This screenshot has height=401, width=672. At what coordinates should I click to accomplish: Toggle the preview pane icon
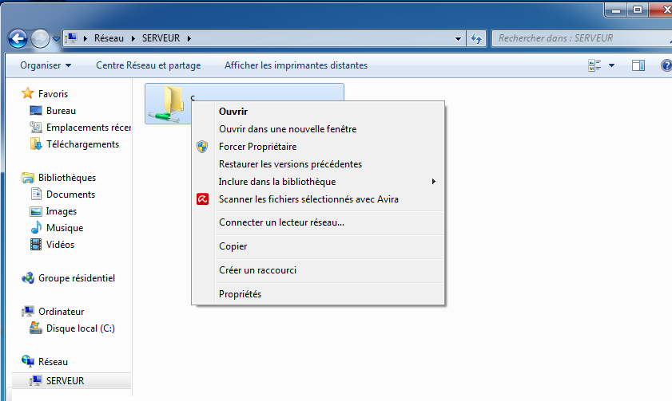638,65
